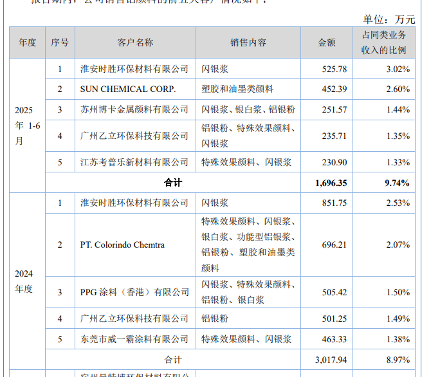Click the 序号 column header
This screenshot has height=377, width=440.
click(x=60, y=42)
